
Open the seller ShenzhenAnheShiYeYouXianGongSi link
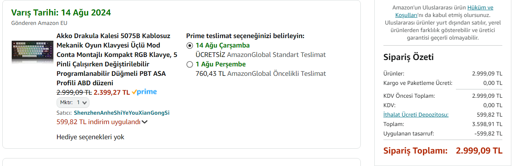[122, 113]
